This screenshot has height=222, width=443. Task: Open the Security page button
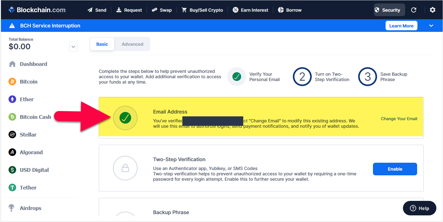(389, 10)
